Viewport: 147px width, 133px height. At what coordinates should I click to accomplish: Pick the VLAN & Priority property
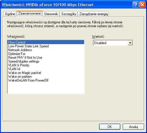tap(46, 65)
